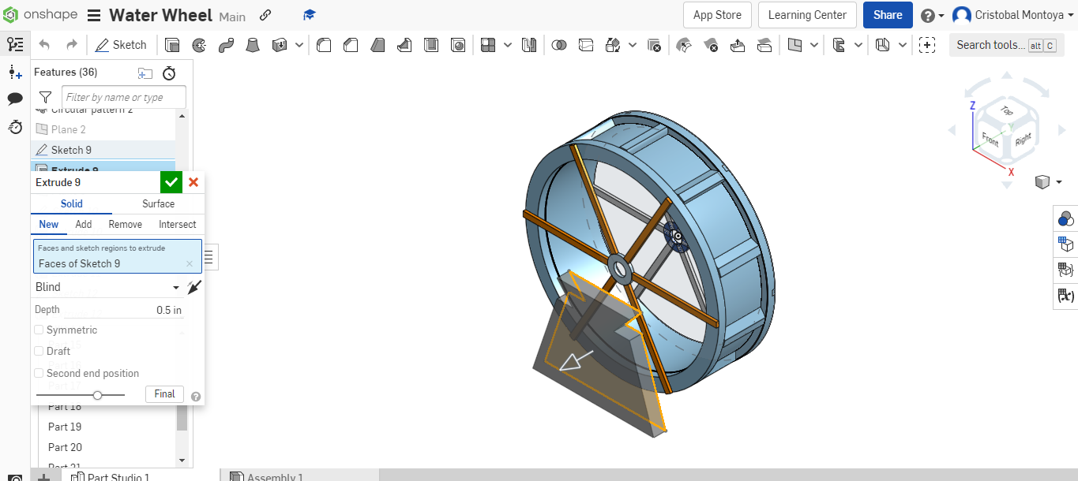Select the Linear pattern tool

pos(489,45)
